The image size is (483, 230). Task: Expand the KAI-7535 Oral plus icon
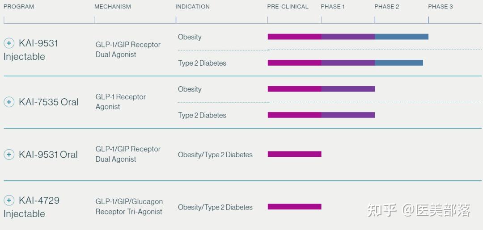(x=9, y=102)
